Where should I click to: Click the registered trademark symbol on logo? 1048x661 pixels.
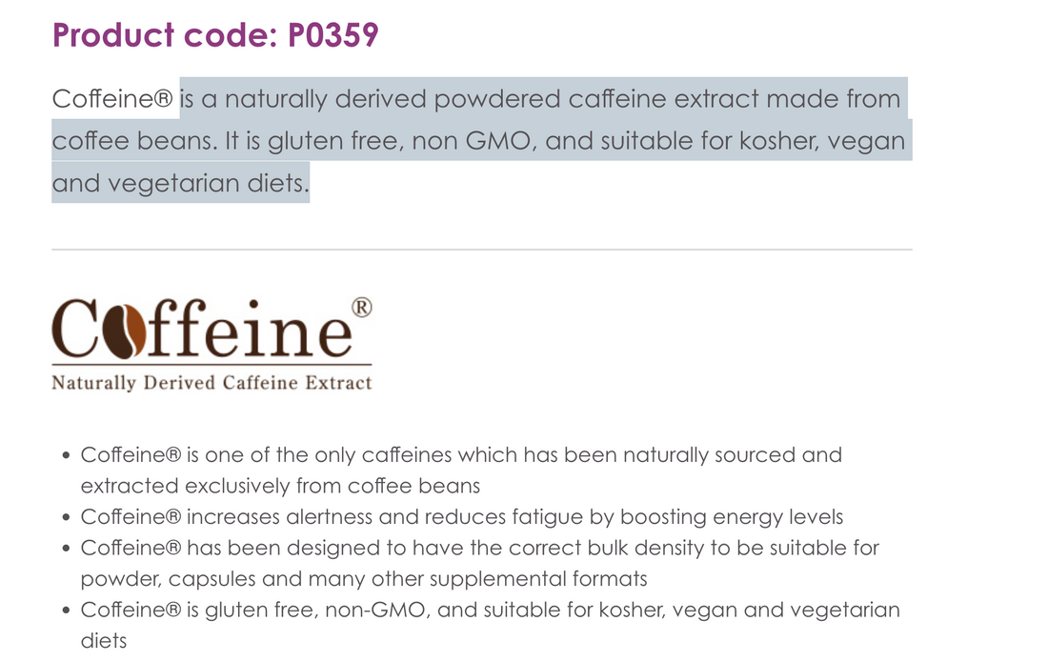[362, 308]
